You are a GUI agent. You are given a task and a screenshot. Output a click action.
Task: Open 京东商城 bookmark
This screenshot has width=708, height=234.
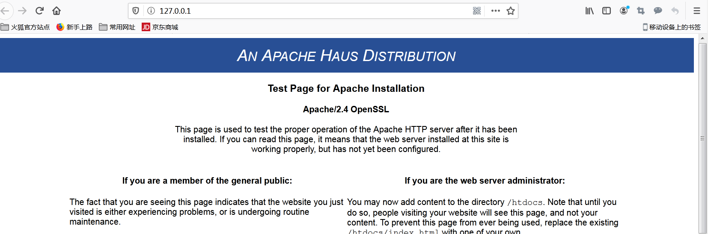tap(160, 27)
